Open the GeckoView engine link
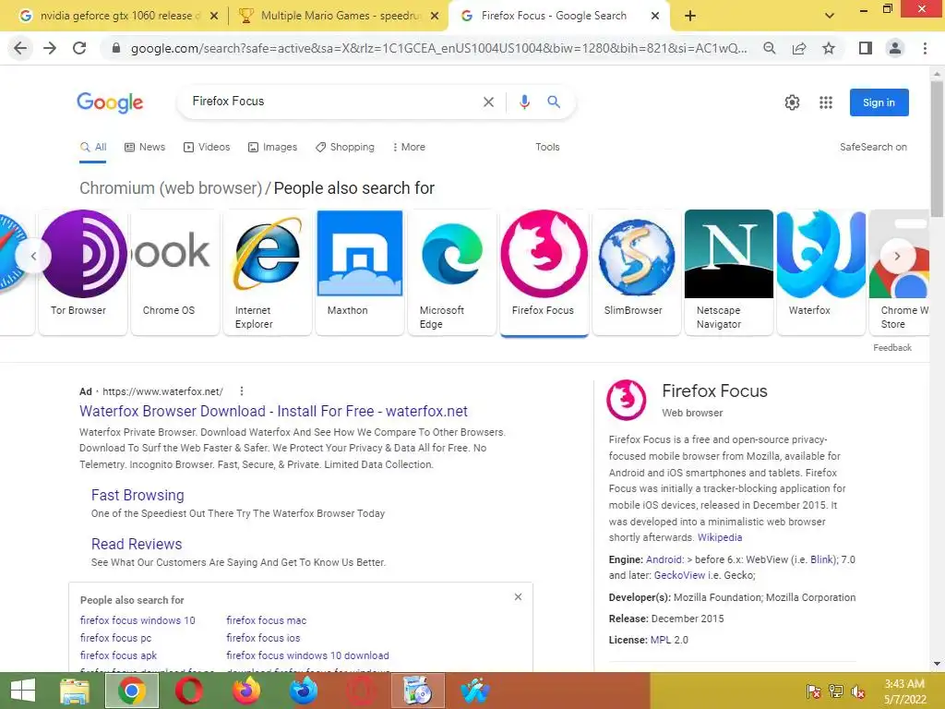The width and height of the screenshot is (945, 709). click(x=679, y=575)
